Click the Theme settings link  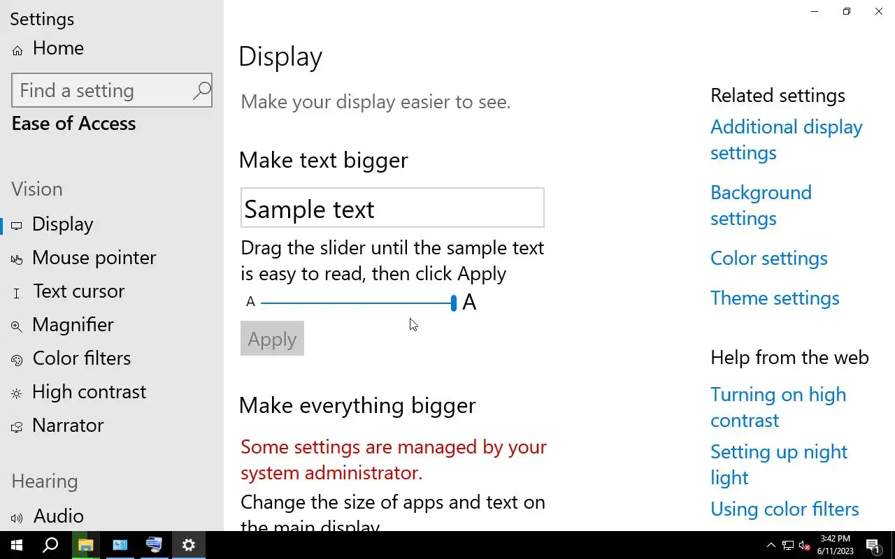click(x=775, y=298)
